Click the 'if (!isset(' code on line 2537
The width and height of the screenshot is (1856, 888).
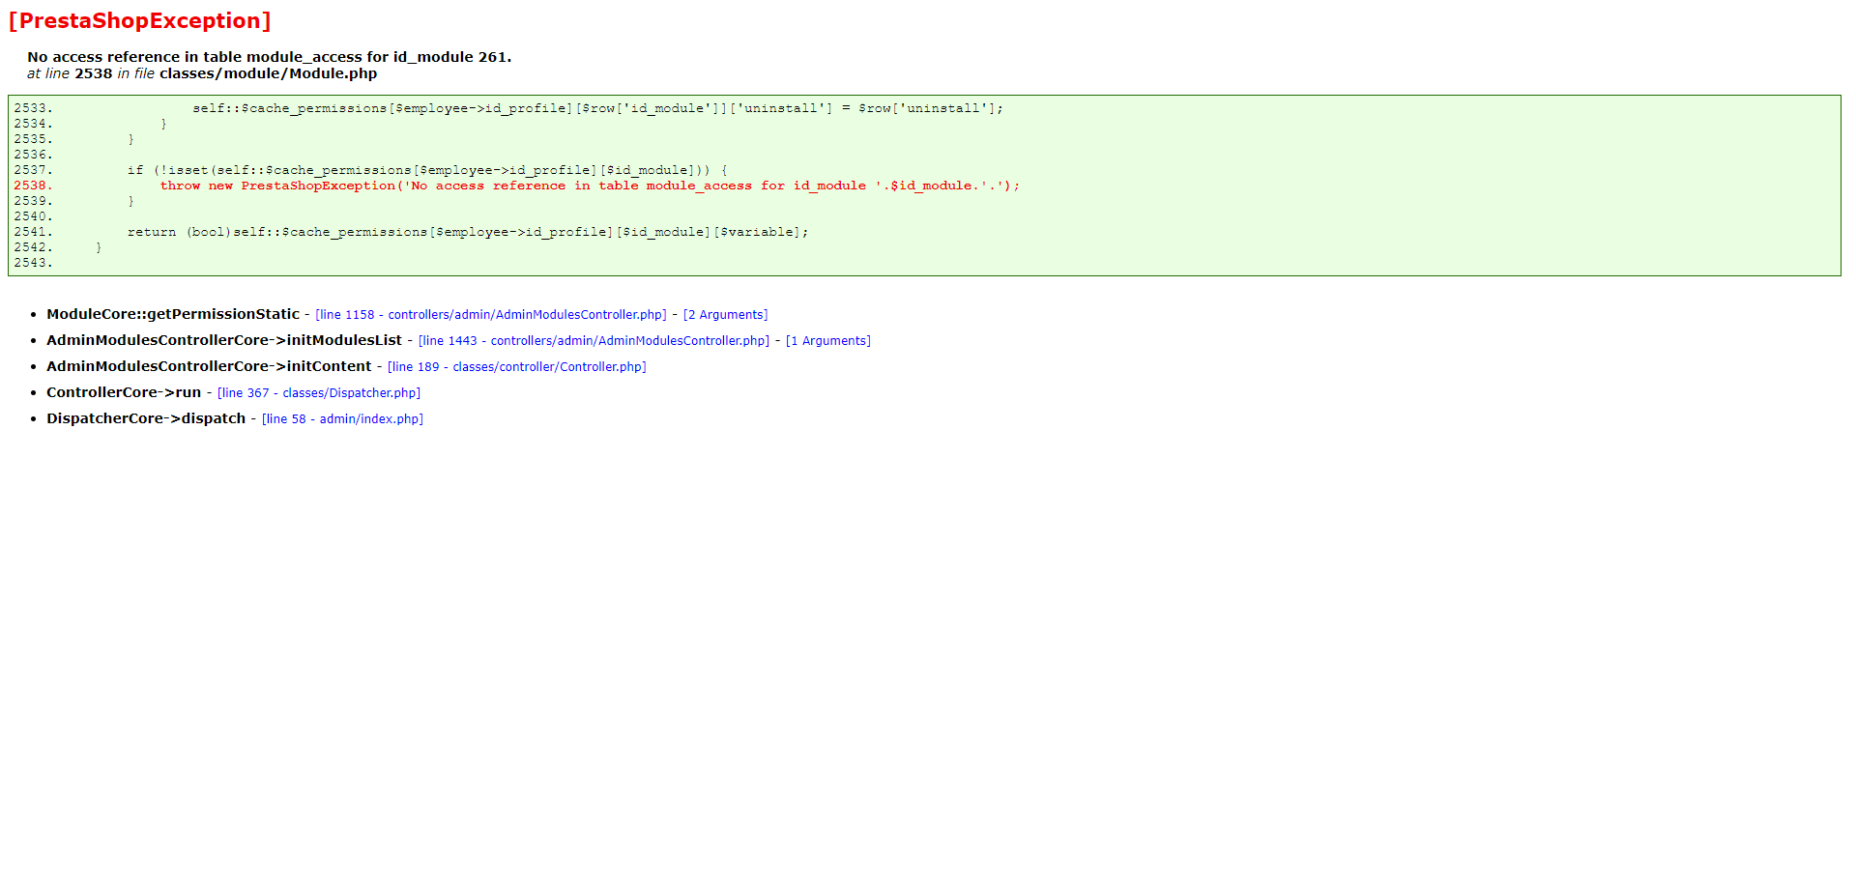point(427,170)
